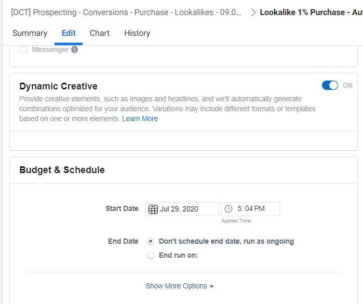Screen dimensions: 363x304
Task: Click the DCT Prospecting campaign breadcrumb
Action: (x=126, y=12)
